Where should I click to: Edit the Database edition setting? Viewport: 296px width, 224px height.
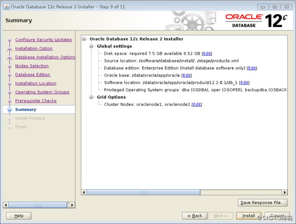pos(252,68)
